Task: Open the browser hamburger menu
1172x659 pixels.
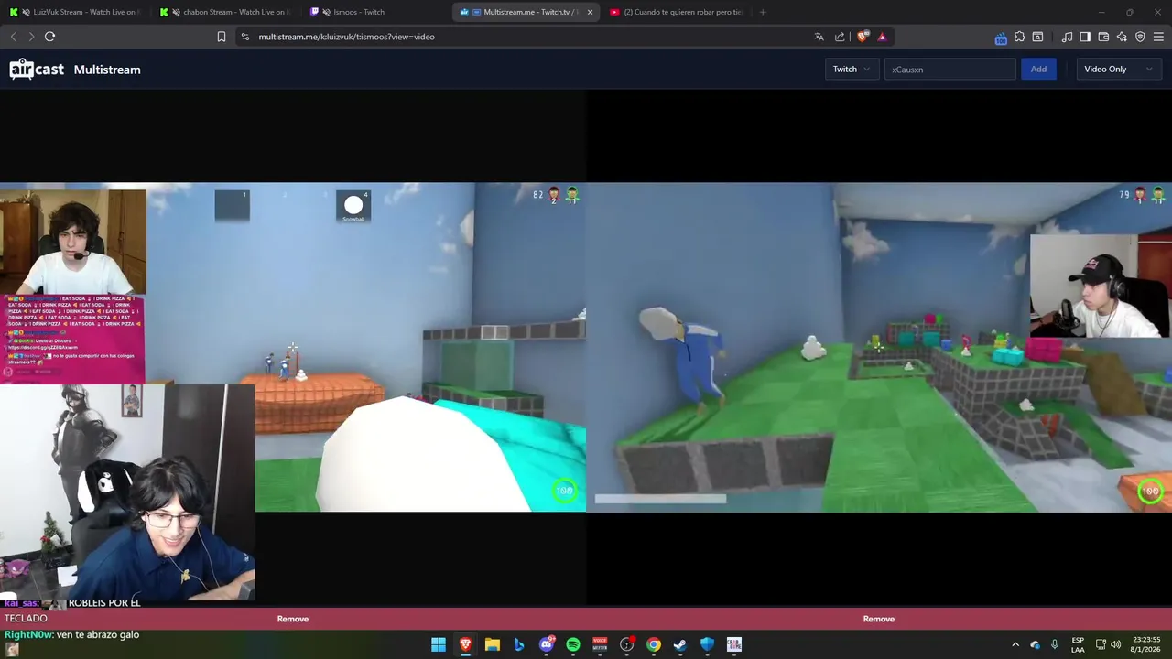Action: (x=1158, y=37)
